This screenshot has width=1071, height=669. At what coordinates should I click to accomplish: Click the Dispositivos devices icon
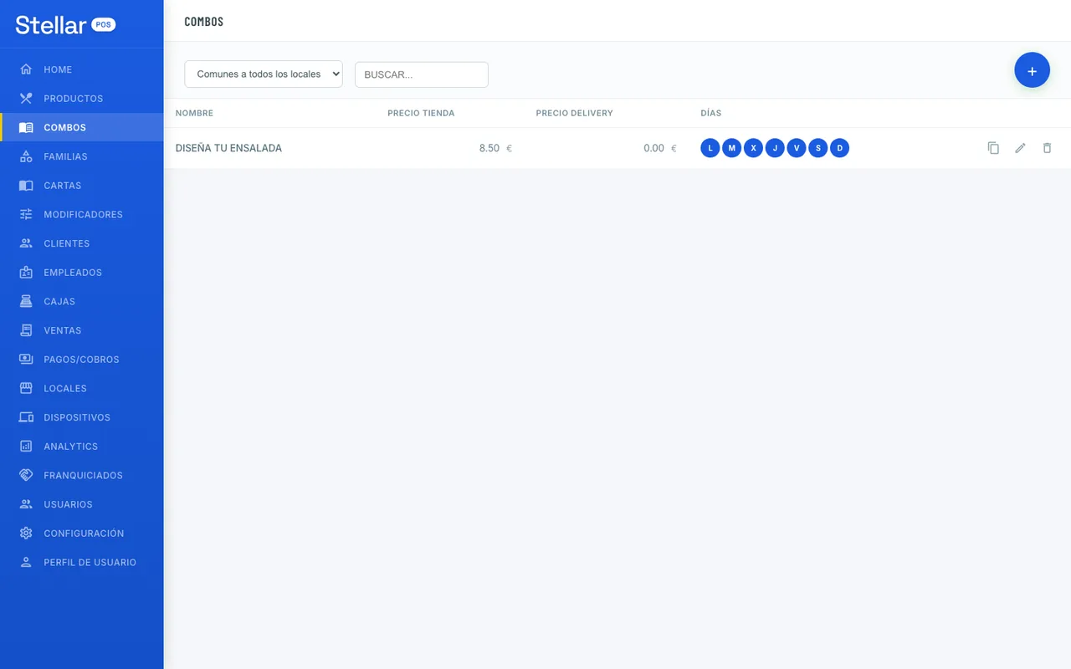[26, 417]
